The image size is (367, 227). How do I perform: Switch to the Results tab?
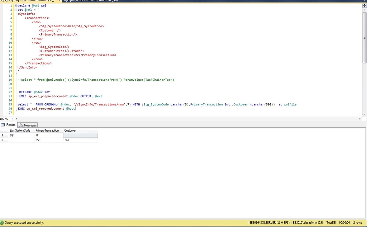[9, 125]
